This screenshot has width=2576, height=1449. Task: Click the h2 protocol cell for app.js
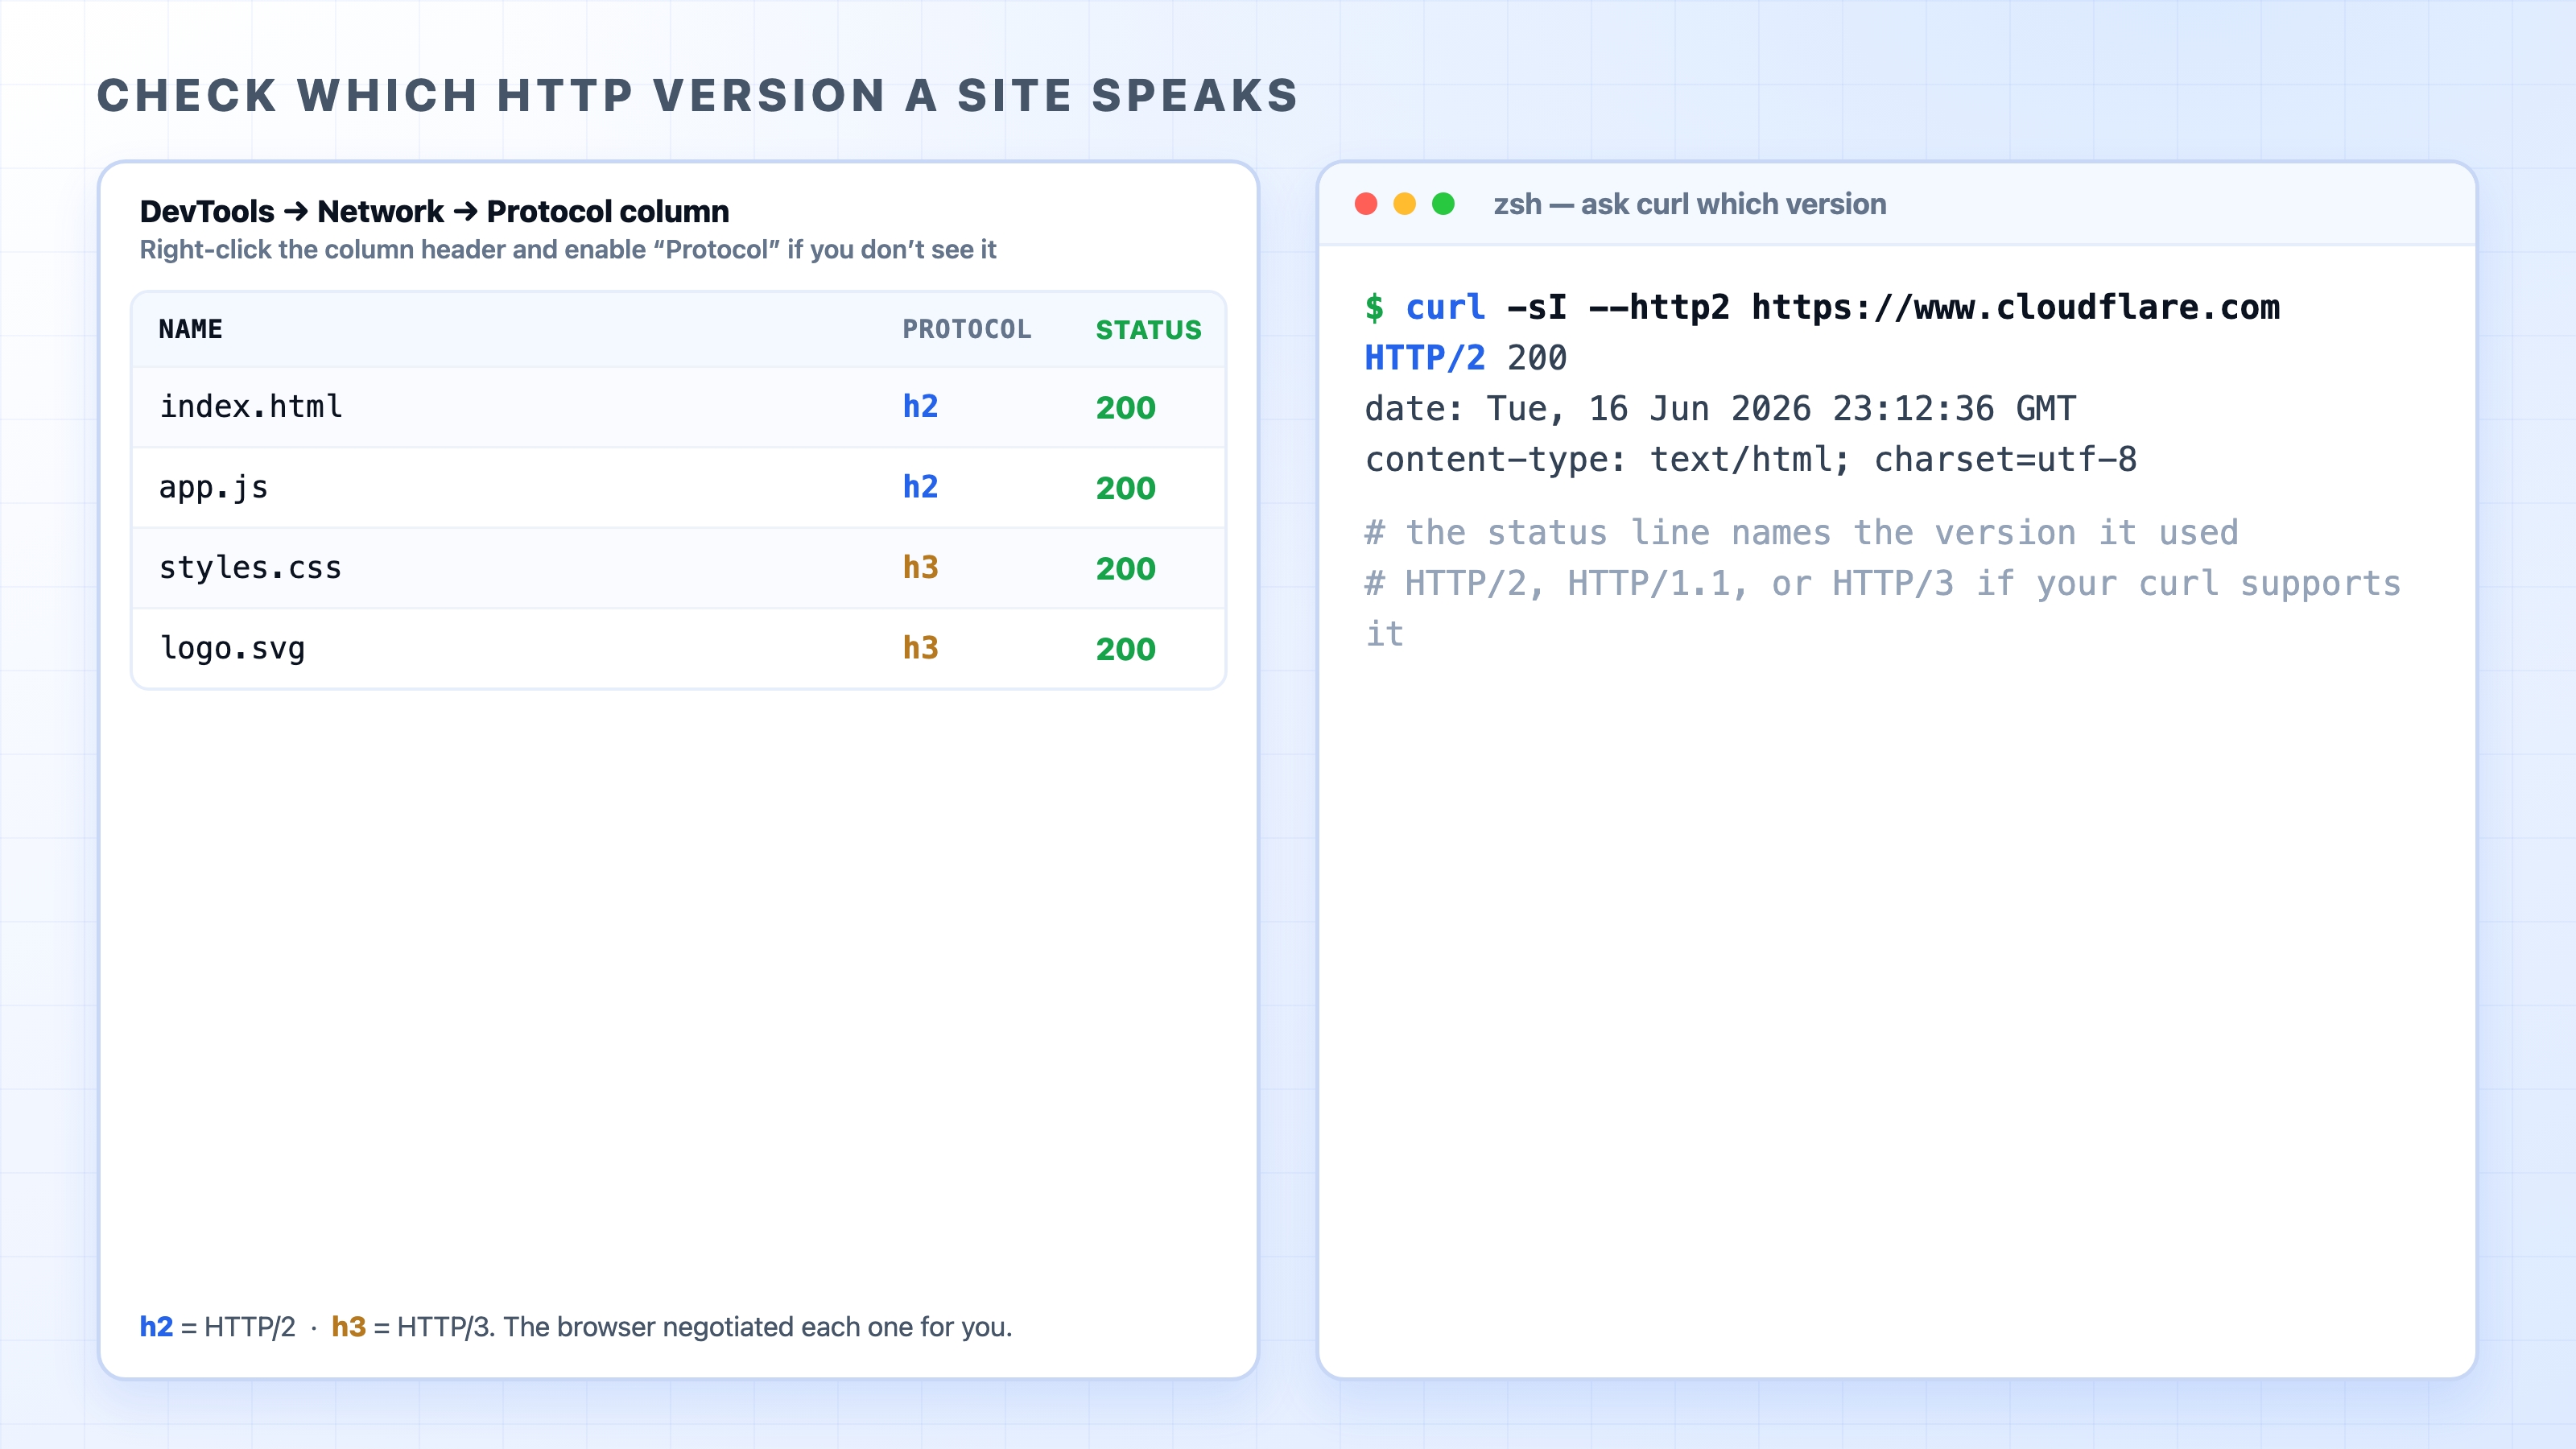click(920, 487)
